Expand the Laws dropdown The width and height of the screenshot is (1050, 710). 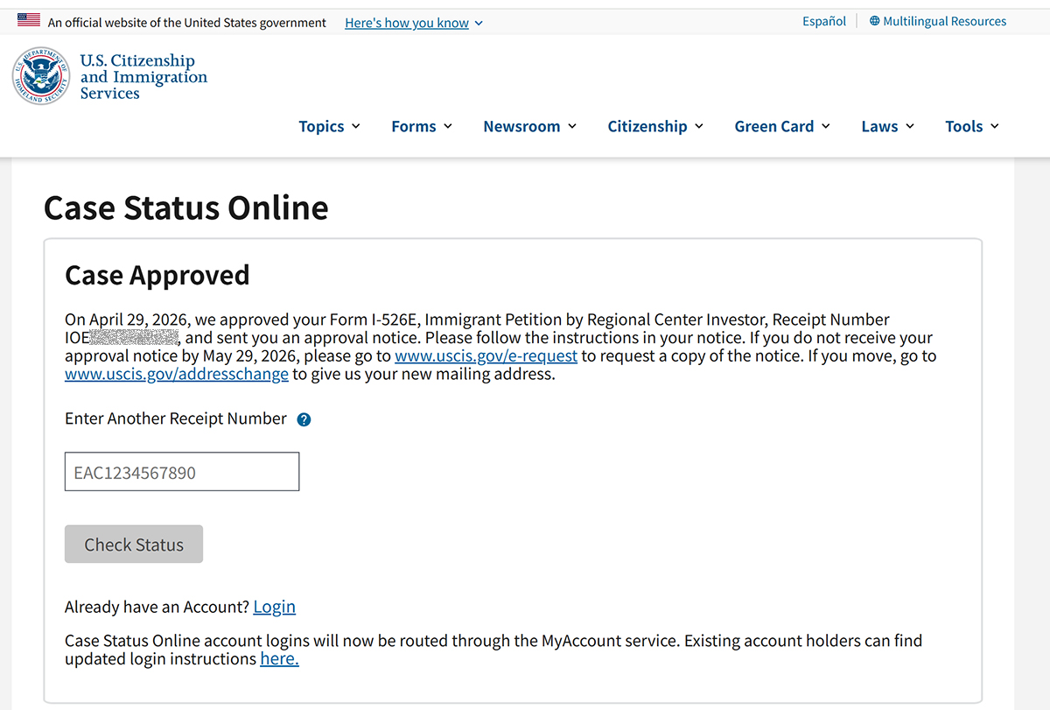click(888, 126)
